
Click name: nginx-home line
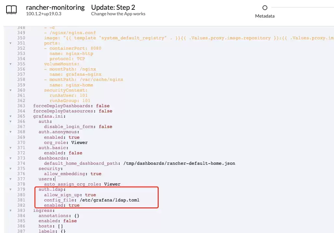point(71,85)
